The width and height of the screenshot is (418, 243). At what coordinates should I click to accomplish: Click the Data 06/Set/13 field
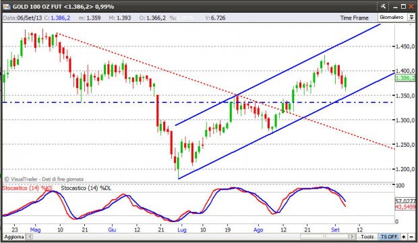pos(23,18)
